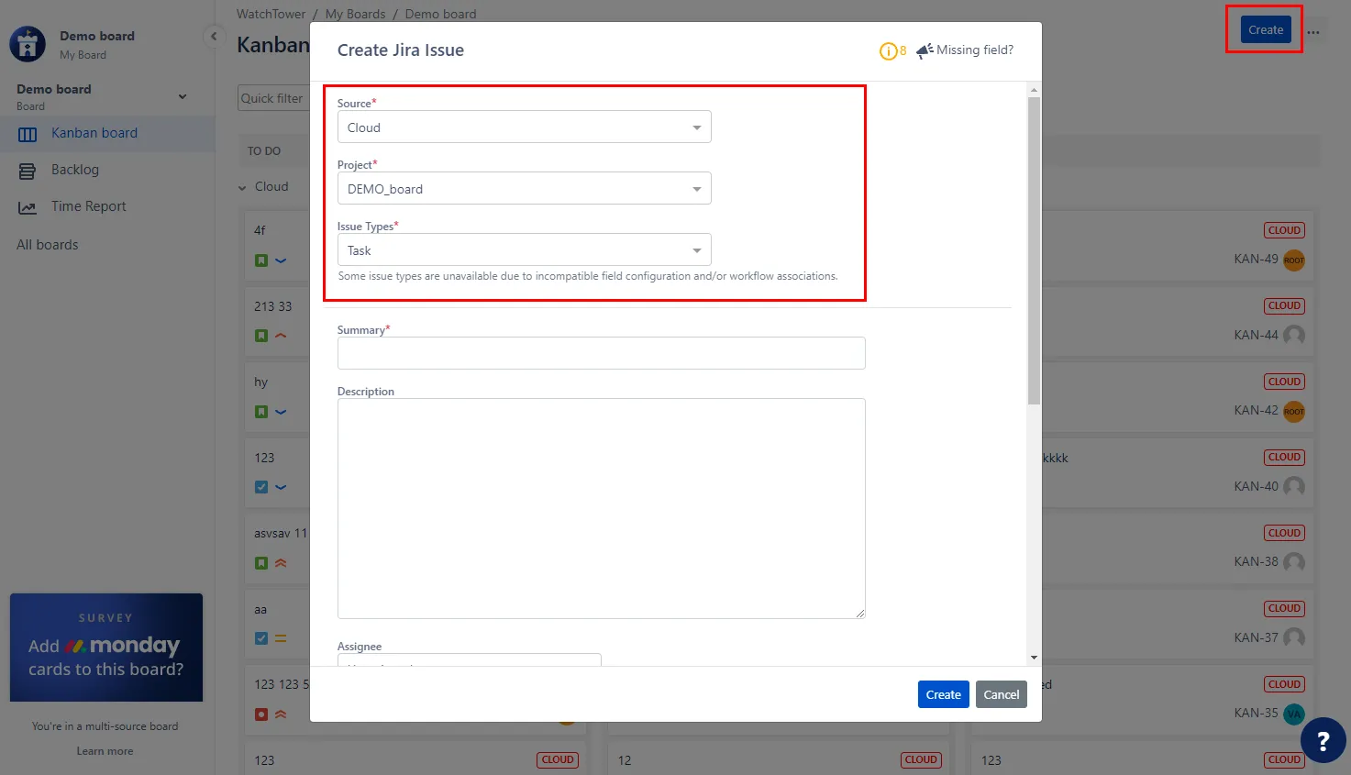Click the Create button in the dialog footer

pos(943,694)
